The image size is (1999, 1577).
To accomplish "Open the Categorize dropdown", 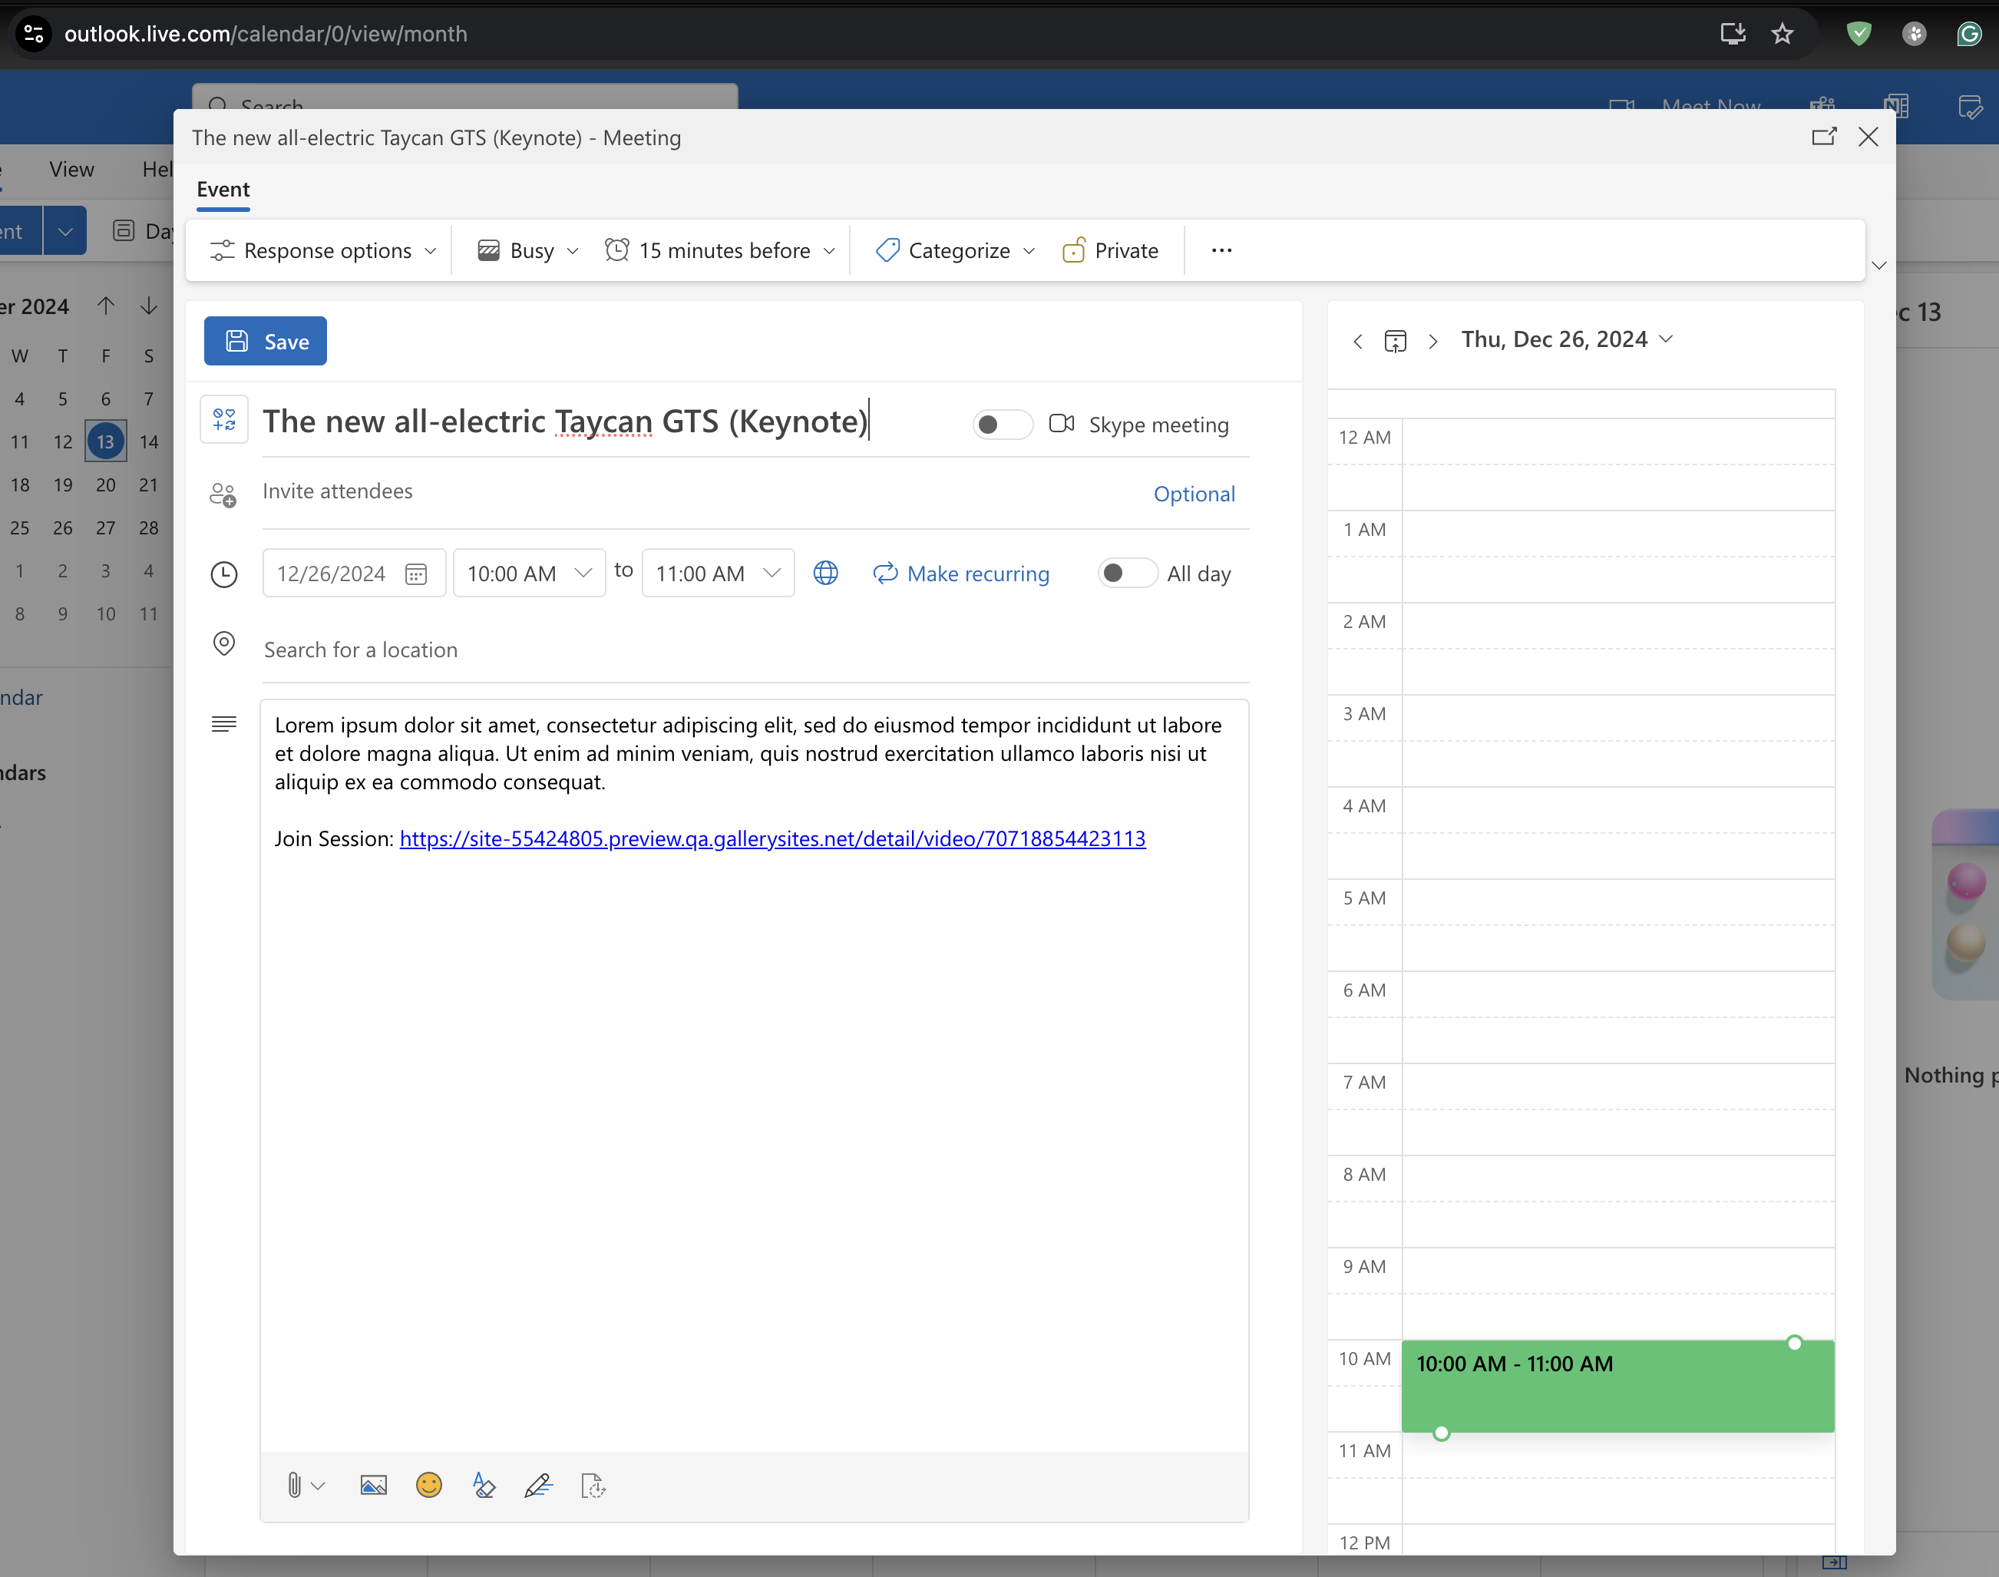I will (x=955, y=250).
